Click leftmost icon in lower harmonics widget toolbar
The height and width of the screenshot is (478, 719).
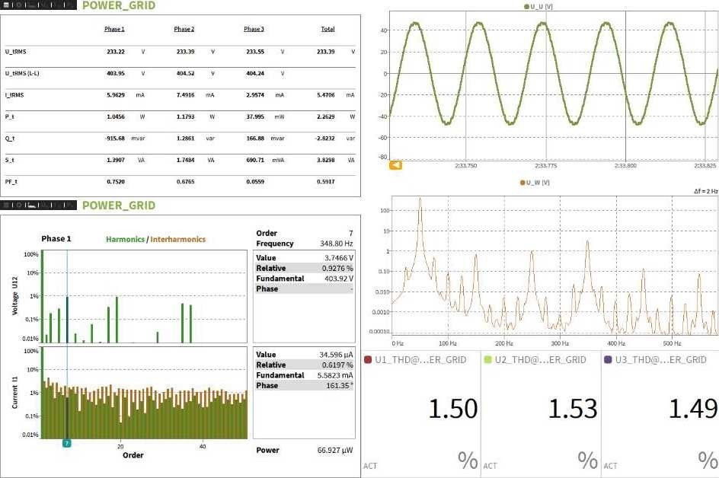tap(5, 206)
